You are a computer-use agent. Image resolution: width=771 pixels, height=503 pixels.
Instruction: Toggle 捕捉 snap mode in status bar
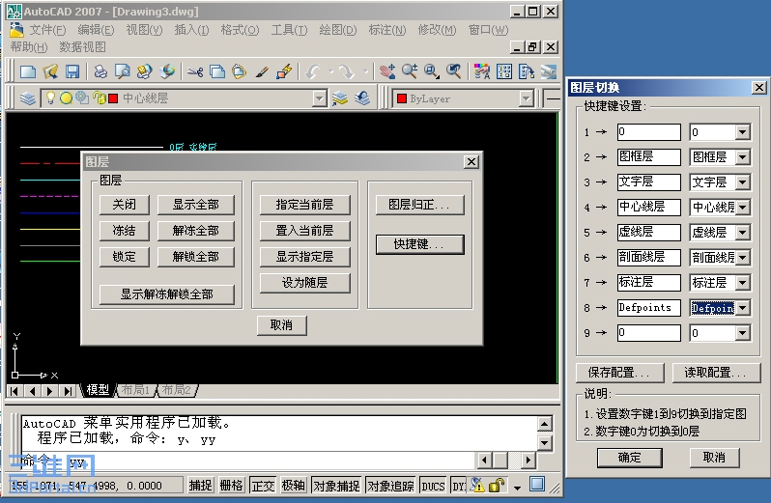tap(201, 486)
